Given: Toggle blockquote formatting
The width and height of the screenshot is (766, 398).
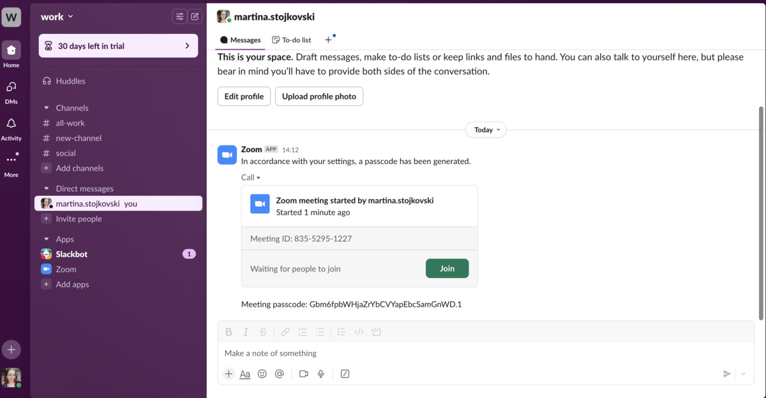Looking at the screenshot, I should pos(342,332).
